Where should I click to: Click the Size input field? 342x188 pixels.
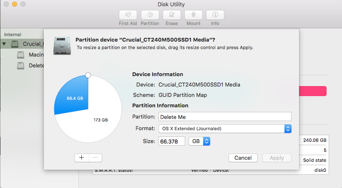(172, 141)
